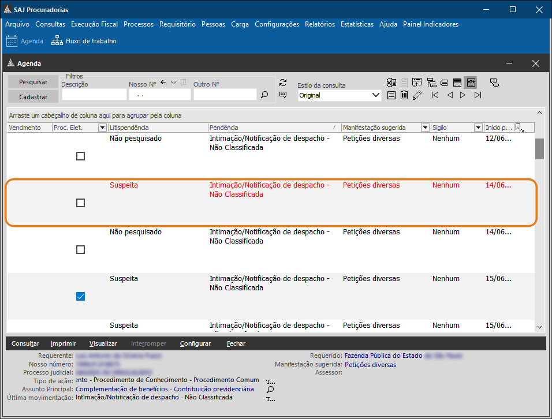Check the first Não pesquisado row checkbox

[x=81, y=156]
